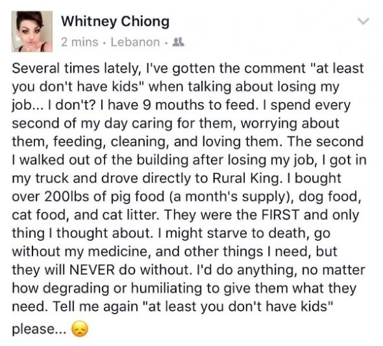Click the words Rural King in post
Viewport: 383px width, 346px height.
coord(246,179)
